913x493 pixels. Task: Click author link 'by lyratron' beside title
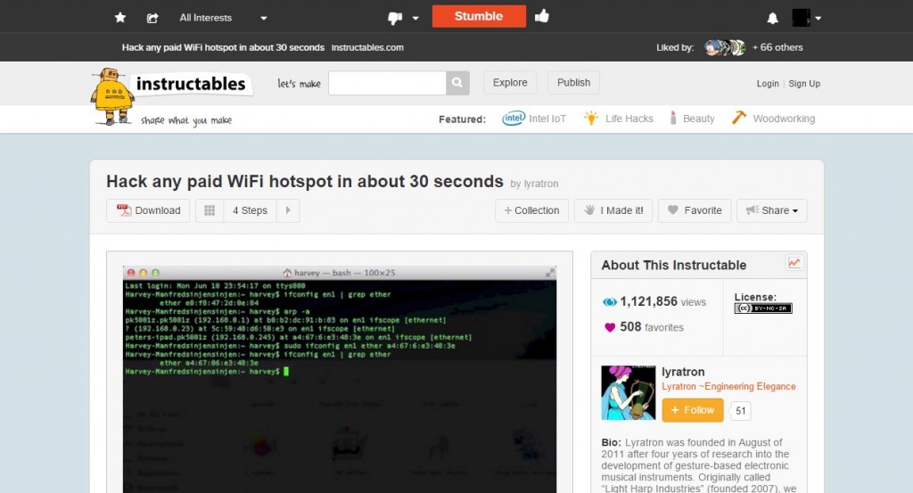coord(535,184)
